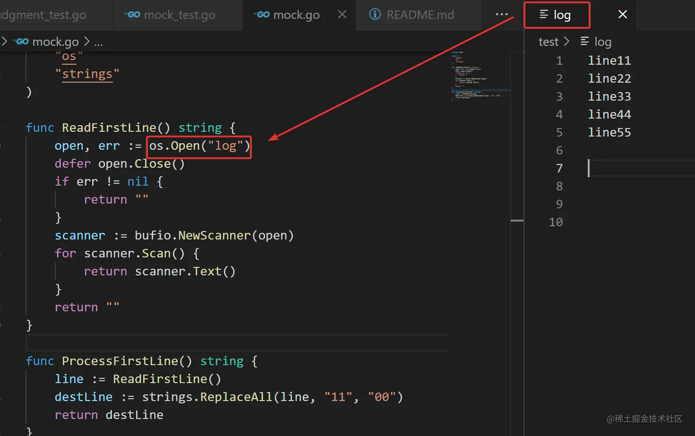This screenshot has height=436, width=695.
Task: Click the lines icon in log breadcrumb
Action: pos(584,41)
